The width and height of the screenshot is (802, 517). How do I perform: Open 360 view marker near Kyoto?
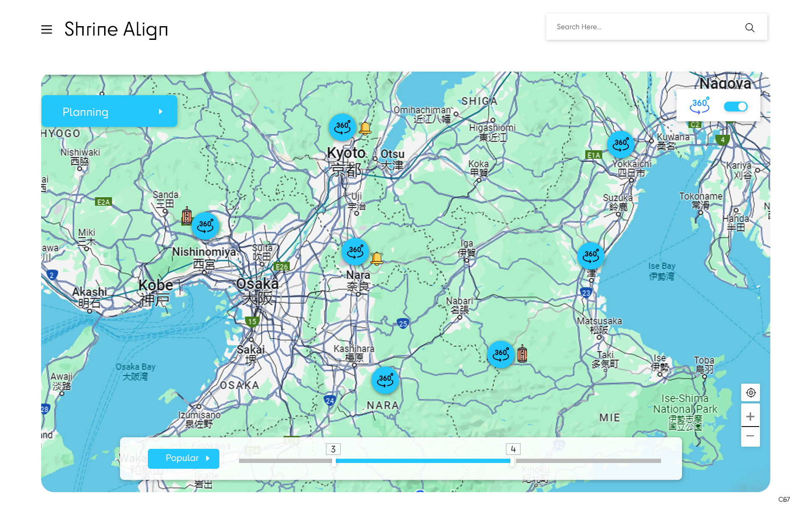[x=342, y=127]
